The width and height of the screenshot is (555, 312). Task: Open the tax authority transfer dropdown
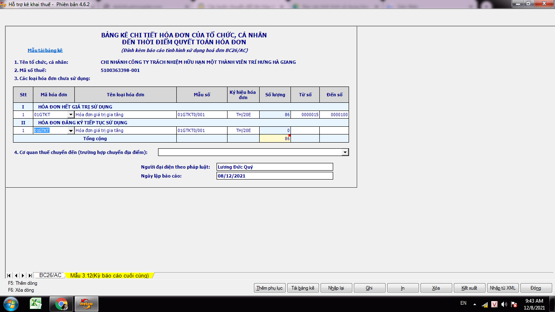point(345,152)
